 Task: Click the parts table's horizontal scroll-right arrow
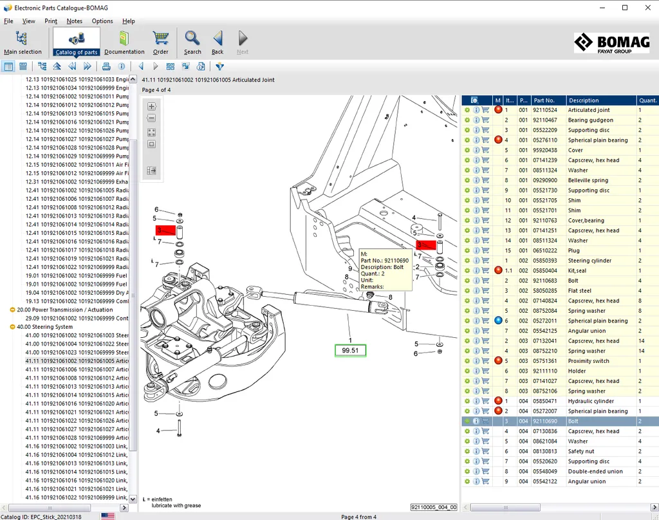coord(654,508)
